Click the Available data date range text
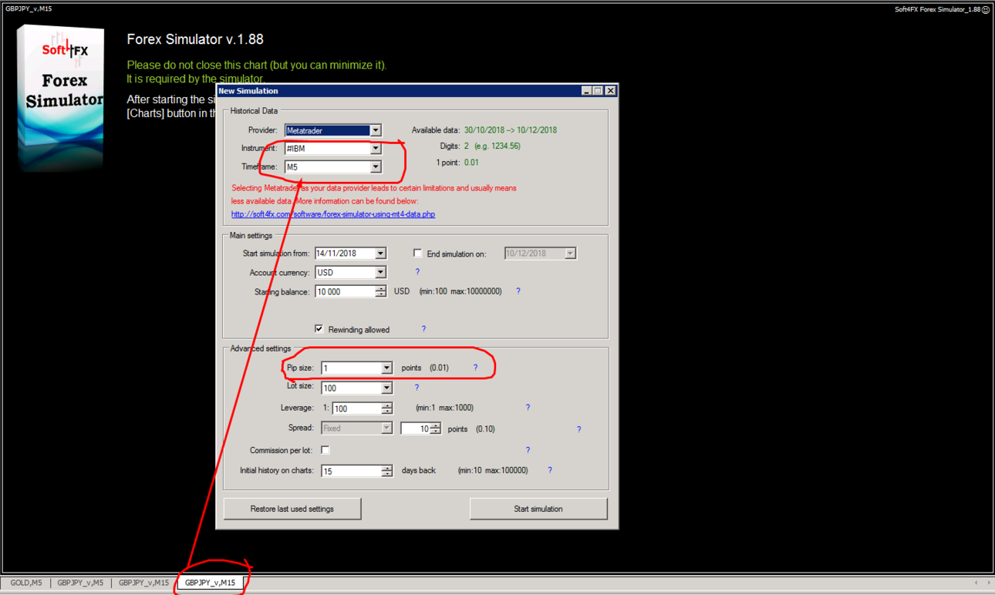The height and width of the screenshot is (595, 995). 511,130
